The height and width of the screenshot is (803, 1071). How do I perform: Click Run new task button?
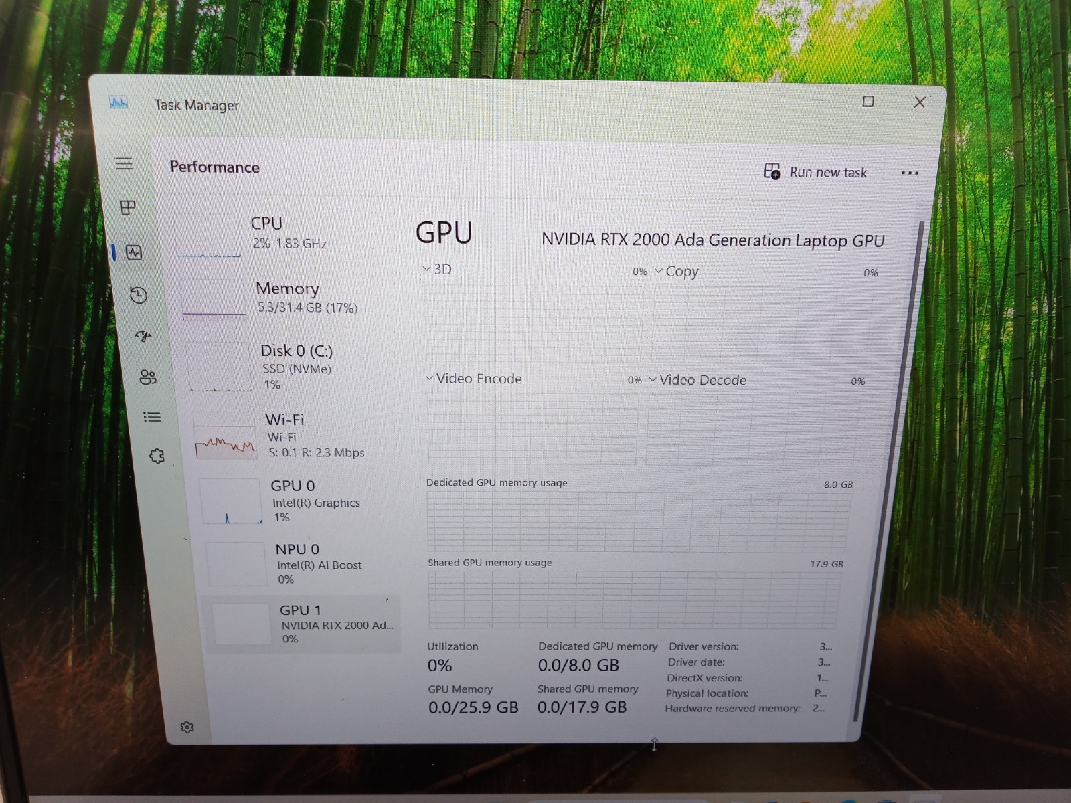pyautogui.click(x=815, y=172)
